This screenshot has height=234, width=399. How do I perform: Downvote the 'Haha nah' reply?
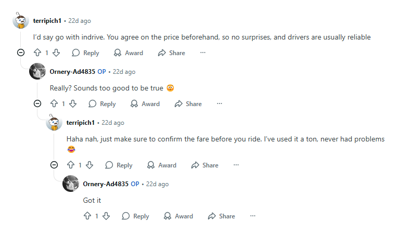coord(89,165)
